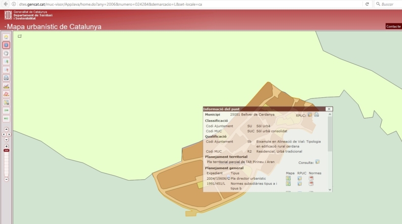The width and height of the screenshot is (402, 224).
Task: Open RPUC icon for expedient 1991/451/L
Action: (x=300, y=184)
